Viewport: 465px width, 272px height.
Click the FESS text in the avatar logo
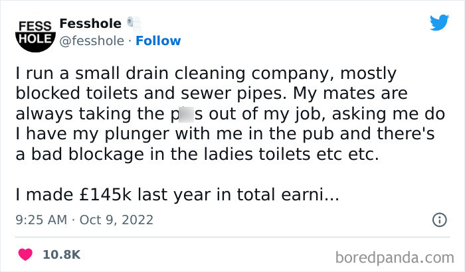[x=35, y=26]
